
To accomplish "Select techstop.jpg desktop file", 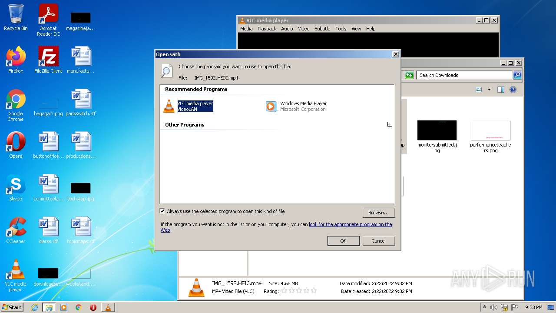I will [81, 192].
